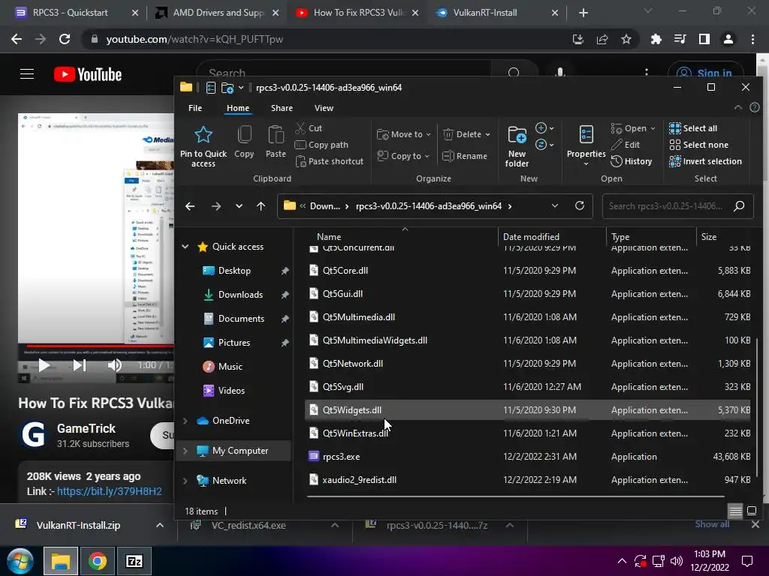Open the Open command dropdown arrow
The image size is (769, 576).
pos(653,129)
